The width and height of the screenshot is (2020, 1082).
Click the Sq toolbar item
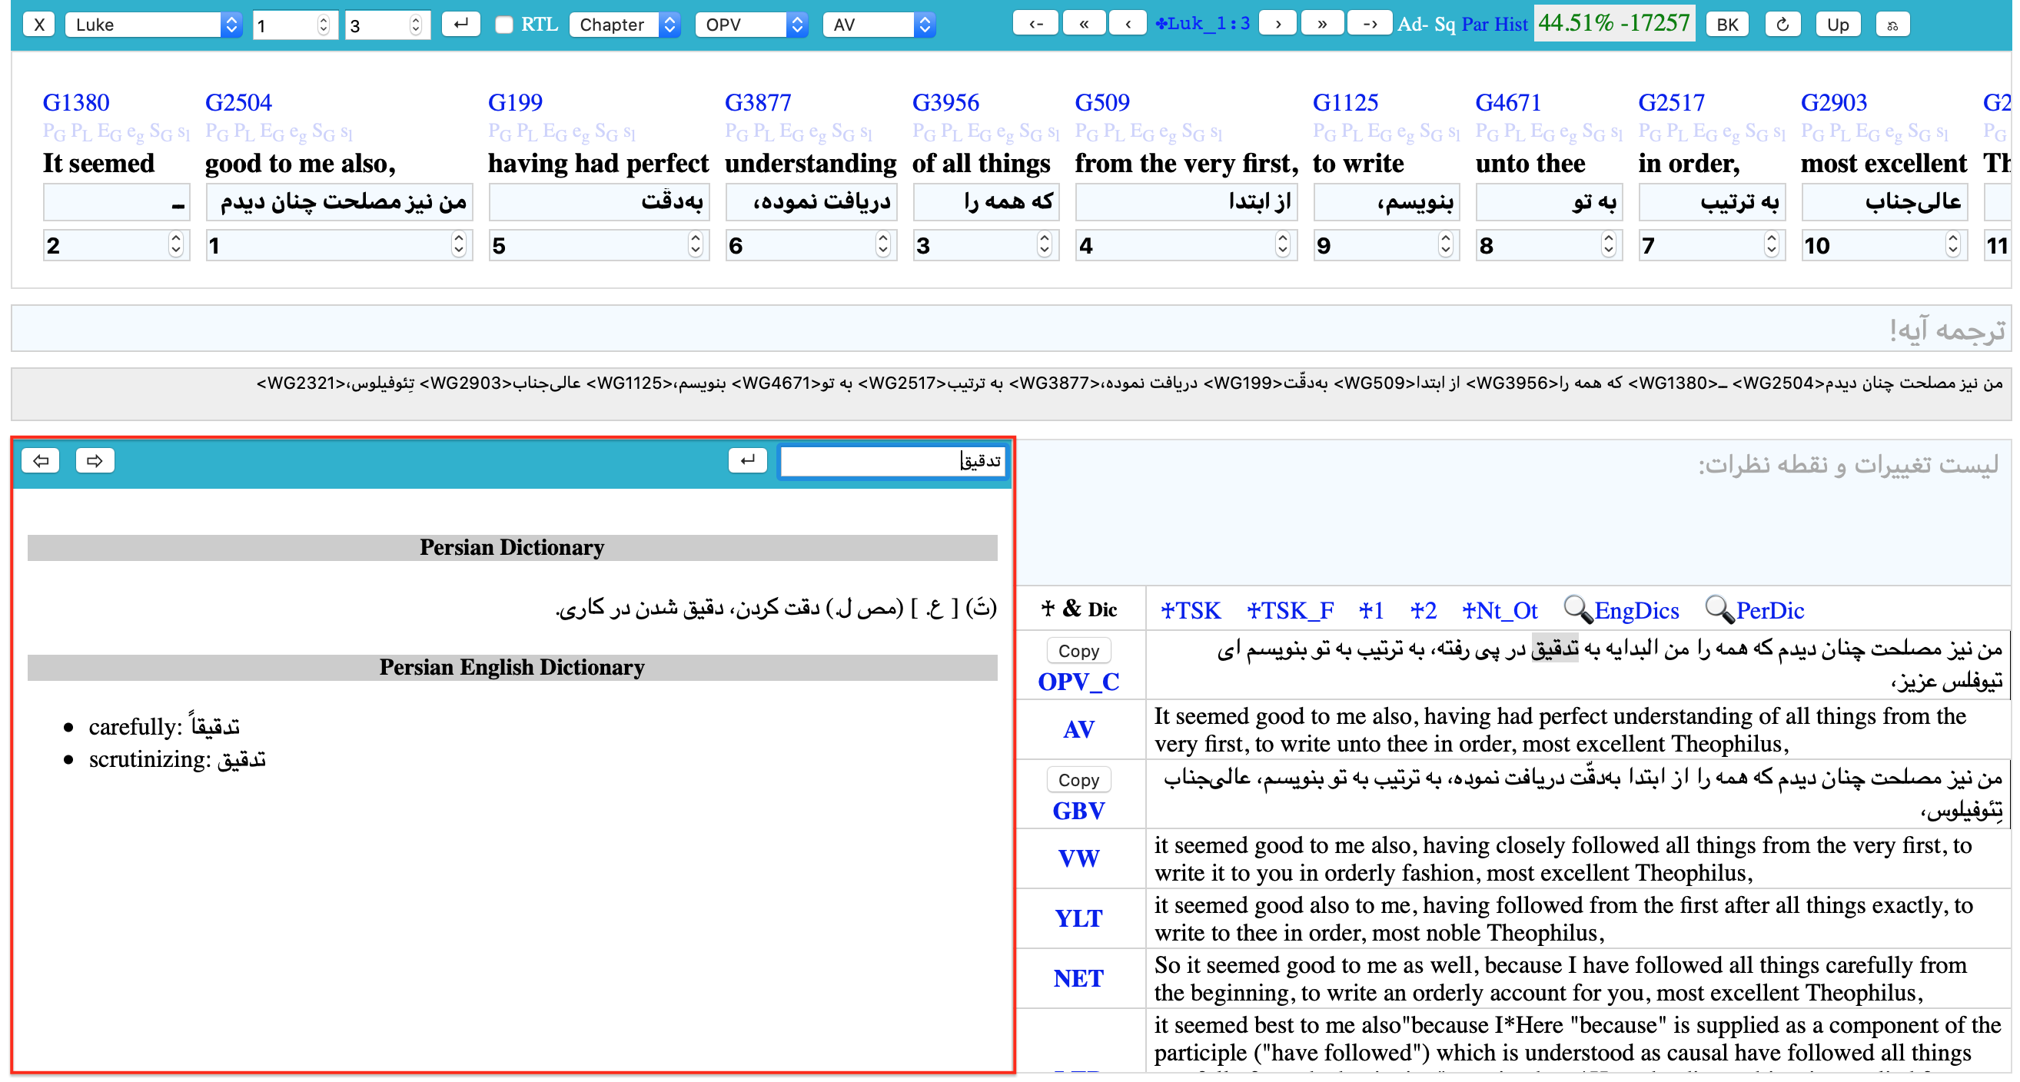1444,25
